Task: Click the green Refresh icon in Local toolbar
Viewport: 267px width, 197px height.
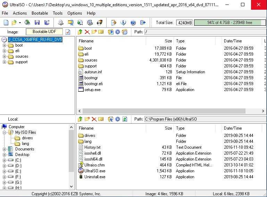Action: tap(125, 119)
